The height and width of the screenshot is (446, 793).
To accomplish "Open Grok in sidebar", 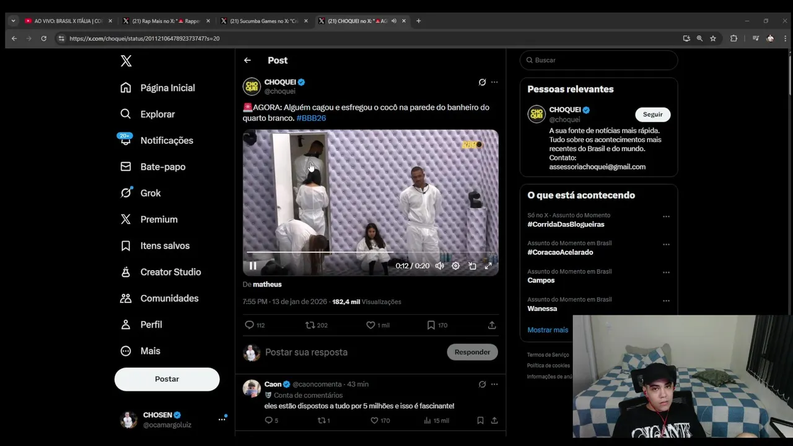I will click(x=140, y=193).
